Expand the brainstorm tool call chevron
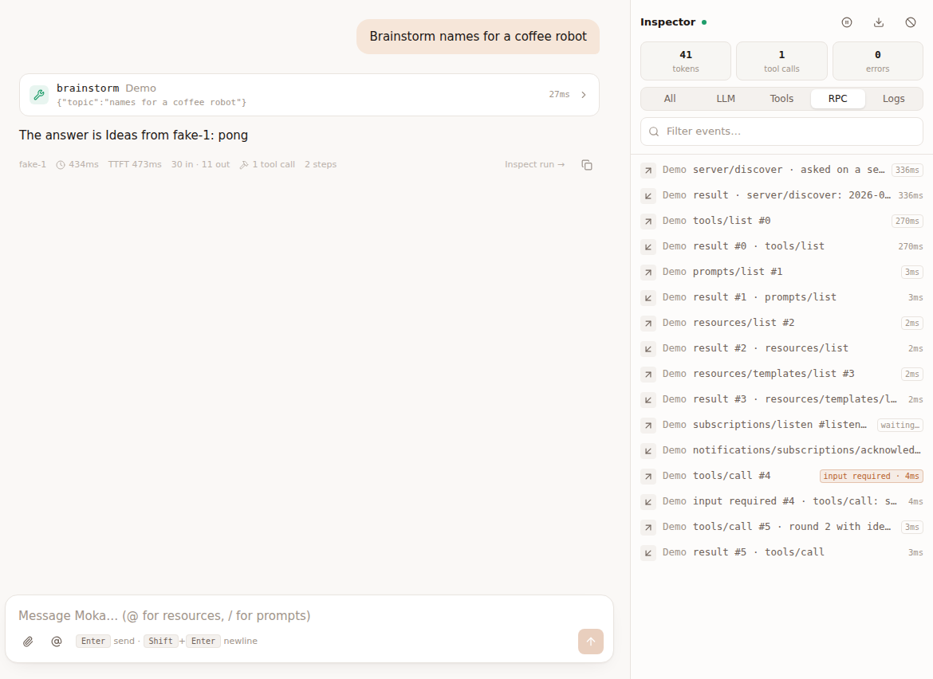 click(584, 95)
